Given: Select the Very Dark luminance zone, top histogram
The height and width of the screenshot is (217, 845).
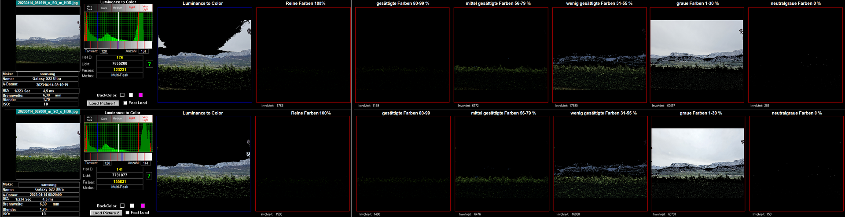Looking at the screenshot, I should 89,8.
